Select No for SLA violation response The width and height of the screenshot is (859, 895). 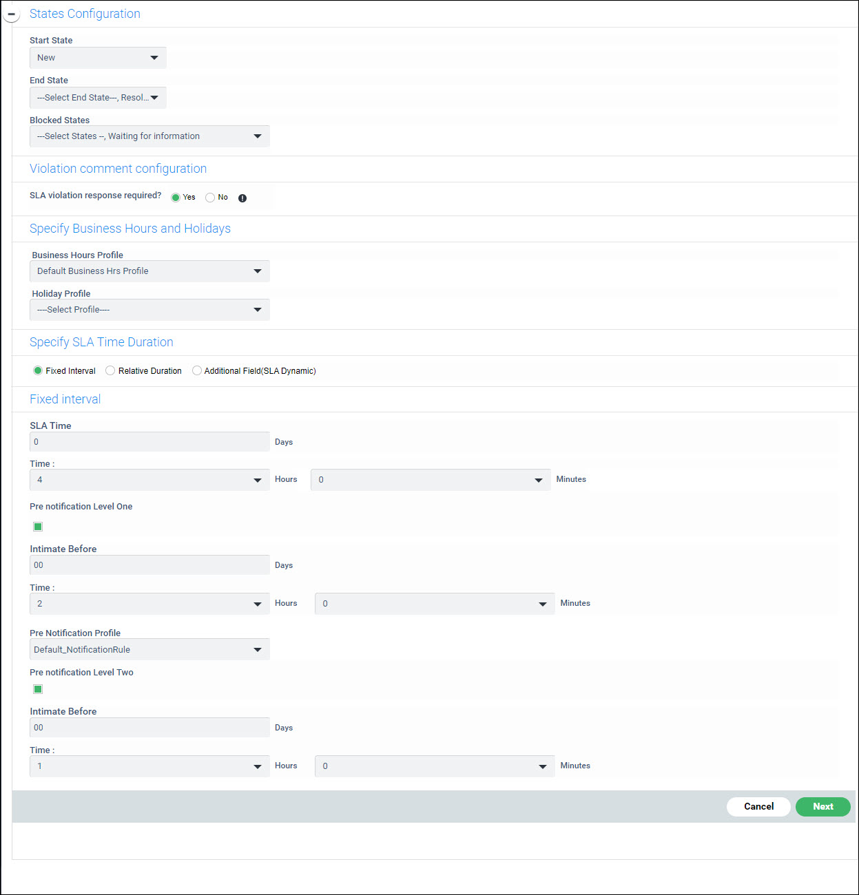[x=210, y=198]
